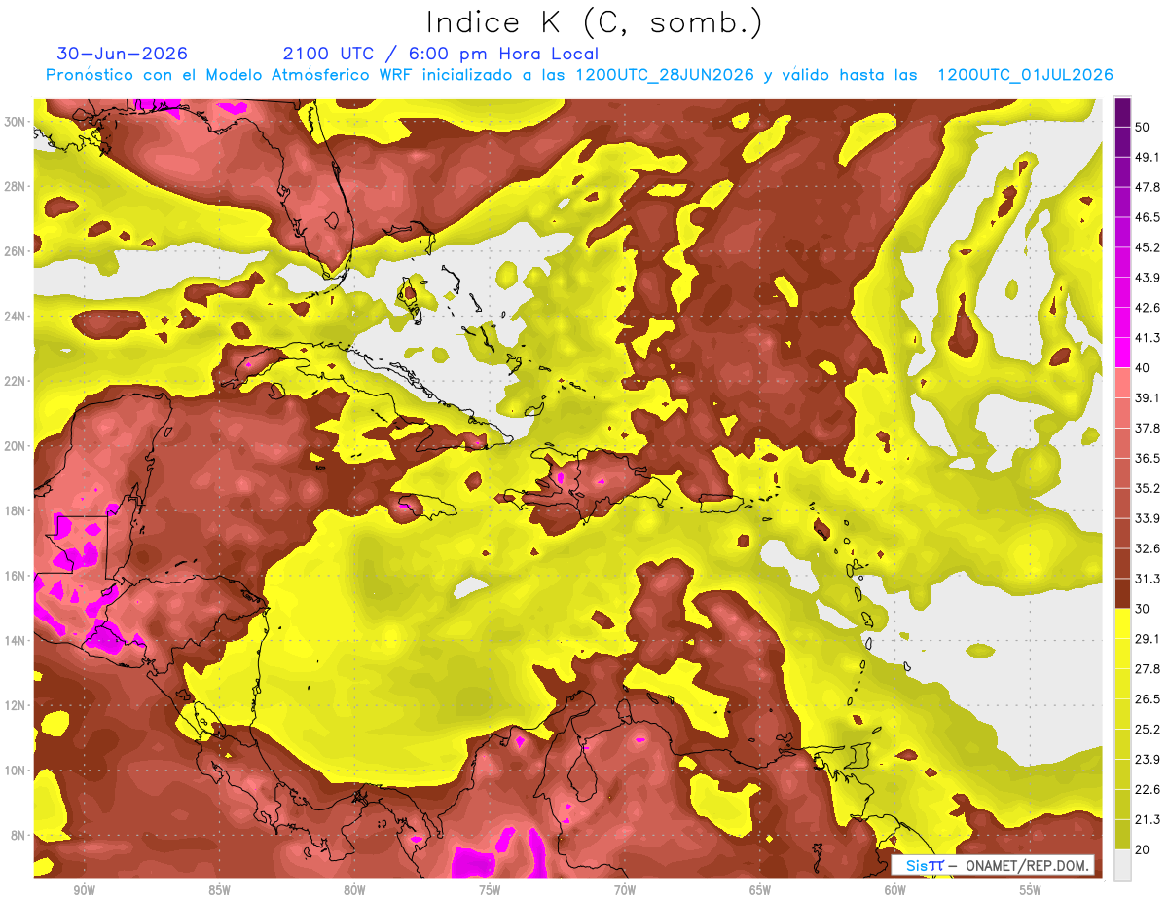Click the colorbar value 39.1
This screenshot has height=903, width=1168.
point(1147,397)
